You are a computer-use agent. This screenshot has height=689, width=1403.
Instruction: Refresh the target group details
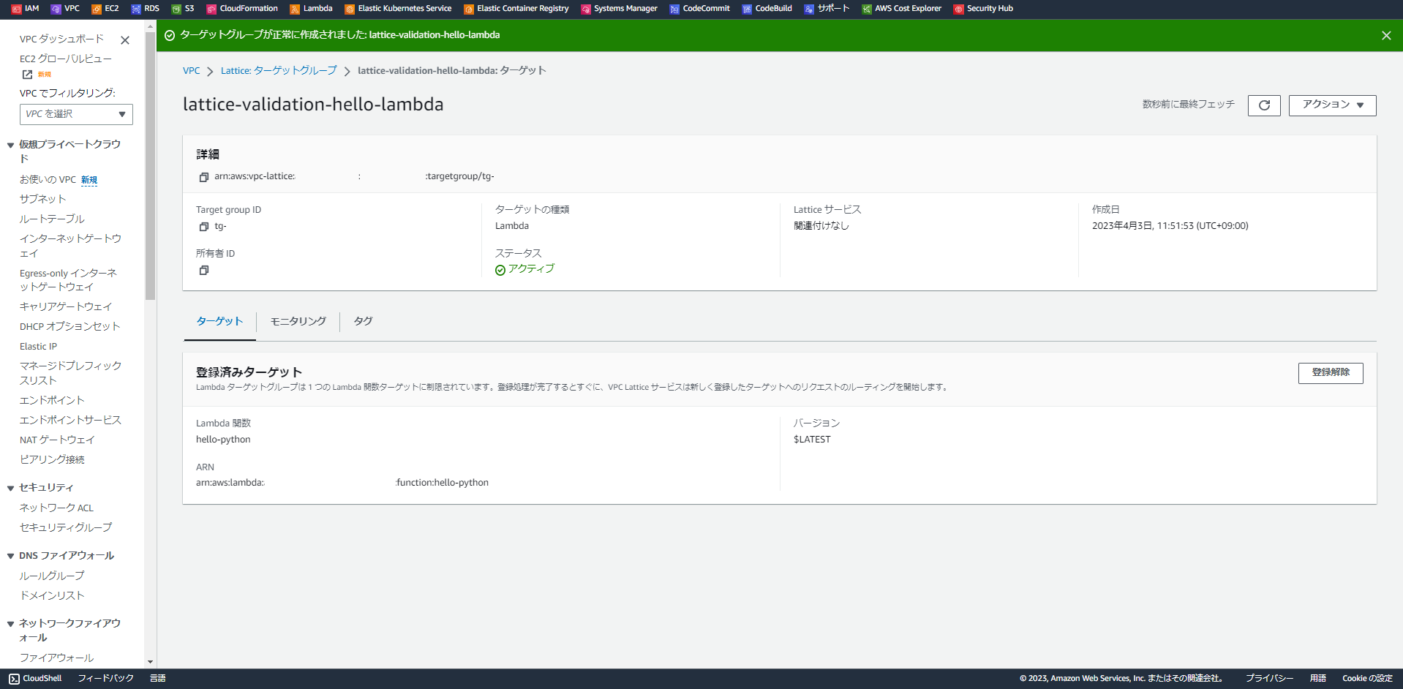1264,105
